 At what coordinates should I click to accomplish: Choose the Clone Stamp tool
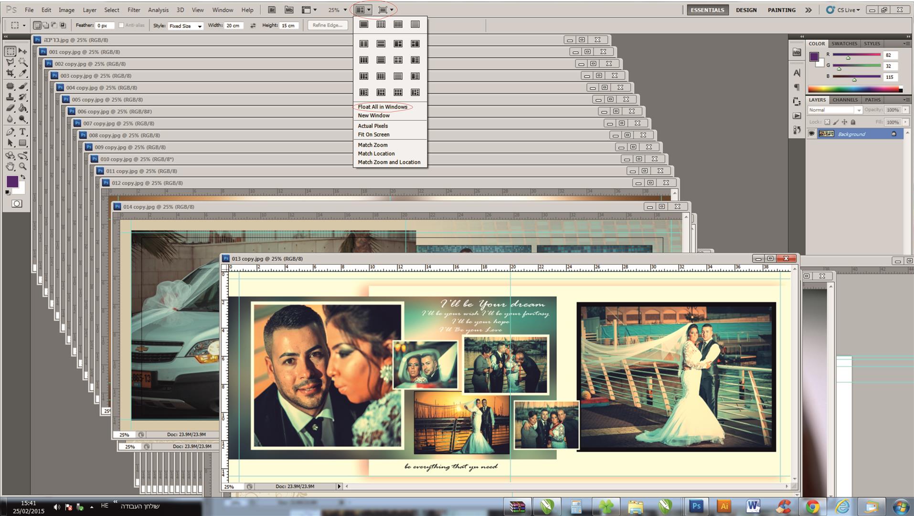click(10, 97)
